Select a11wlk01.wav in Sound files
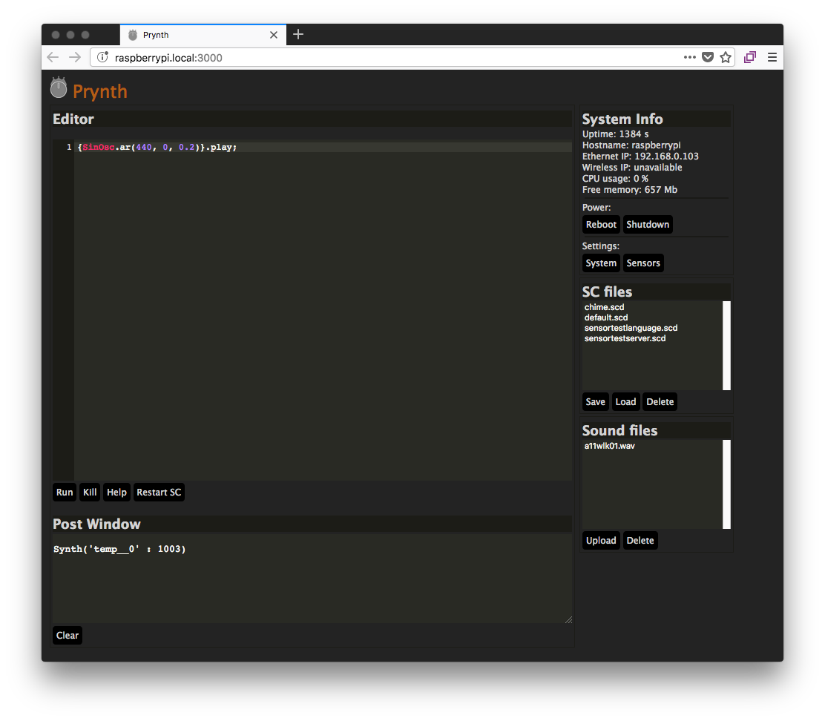The height and width of the screenshot is (721, 825). pos(610,446)
